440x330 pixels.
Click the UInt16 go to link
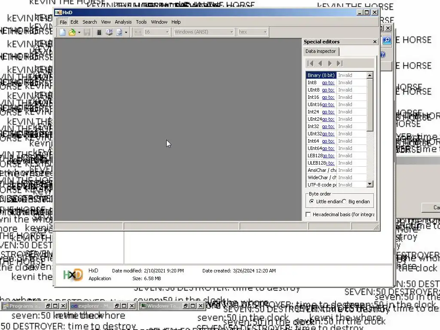click(x=328, y=104)
